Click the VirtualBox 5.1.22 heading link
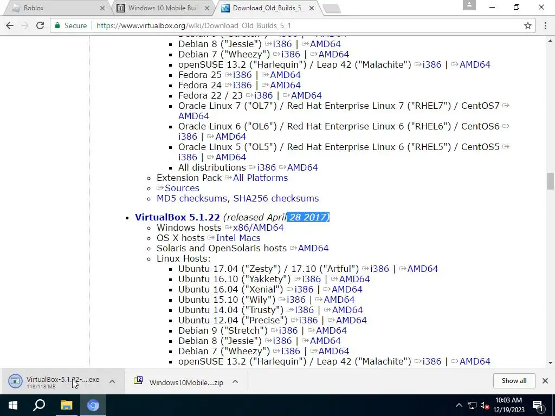 pyautogui.click(x=177, y=217)
